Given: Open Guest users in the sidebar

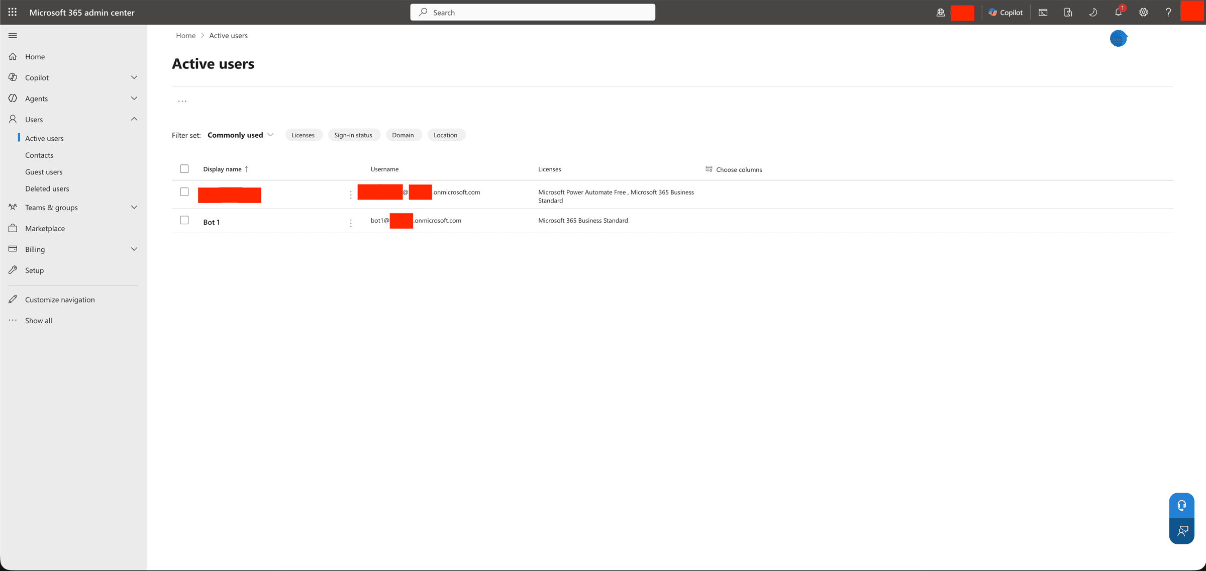Looking at the screenshot, I should 44,172.
